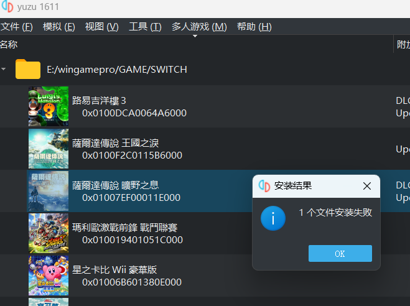The image size is (410, 306).
Task: Click the message 1 个文件安装失败
Action: pyautogui.click(x=335, y=213)
